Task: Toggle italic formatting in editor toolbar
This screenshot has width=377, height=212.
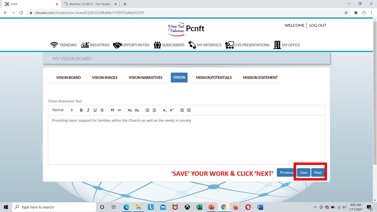Action: coord(88,110)
